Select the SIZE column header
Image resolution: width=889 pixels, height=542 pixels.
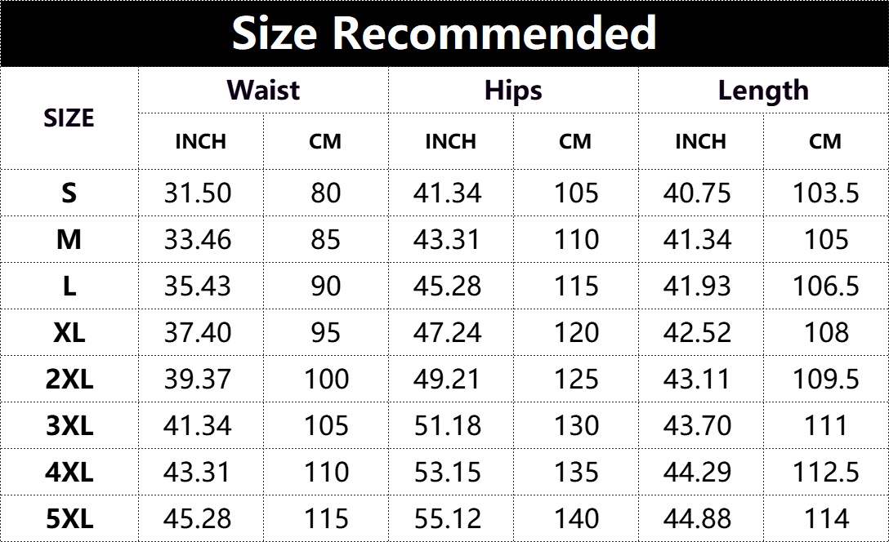(69, 118)
